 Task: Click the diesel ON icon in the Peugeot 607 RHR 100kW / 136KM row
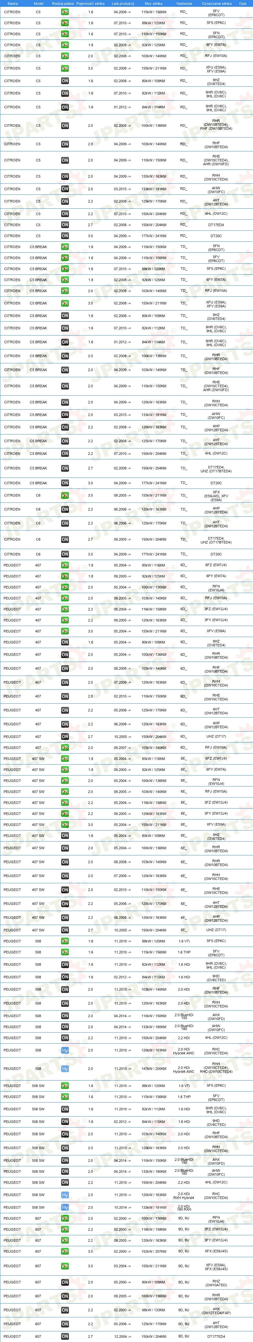(x=65, y=1296)
